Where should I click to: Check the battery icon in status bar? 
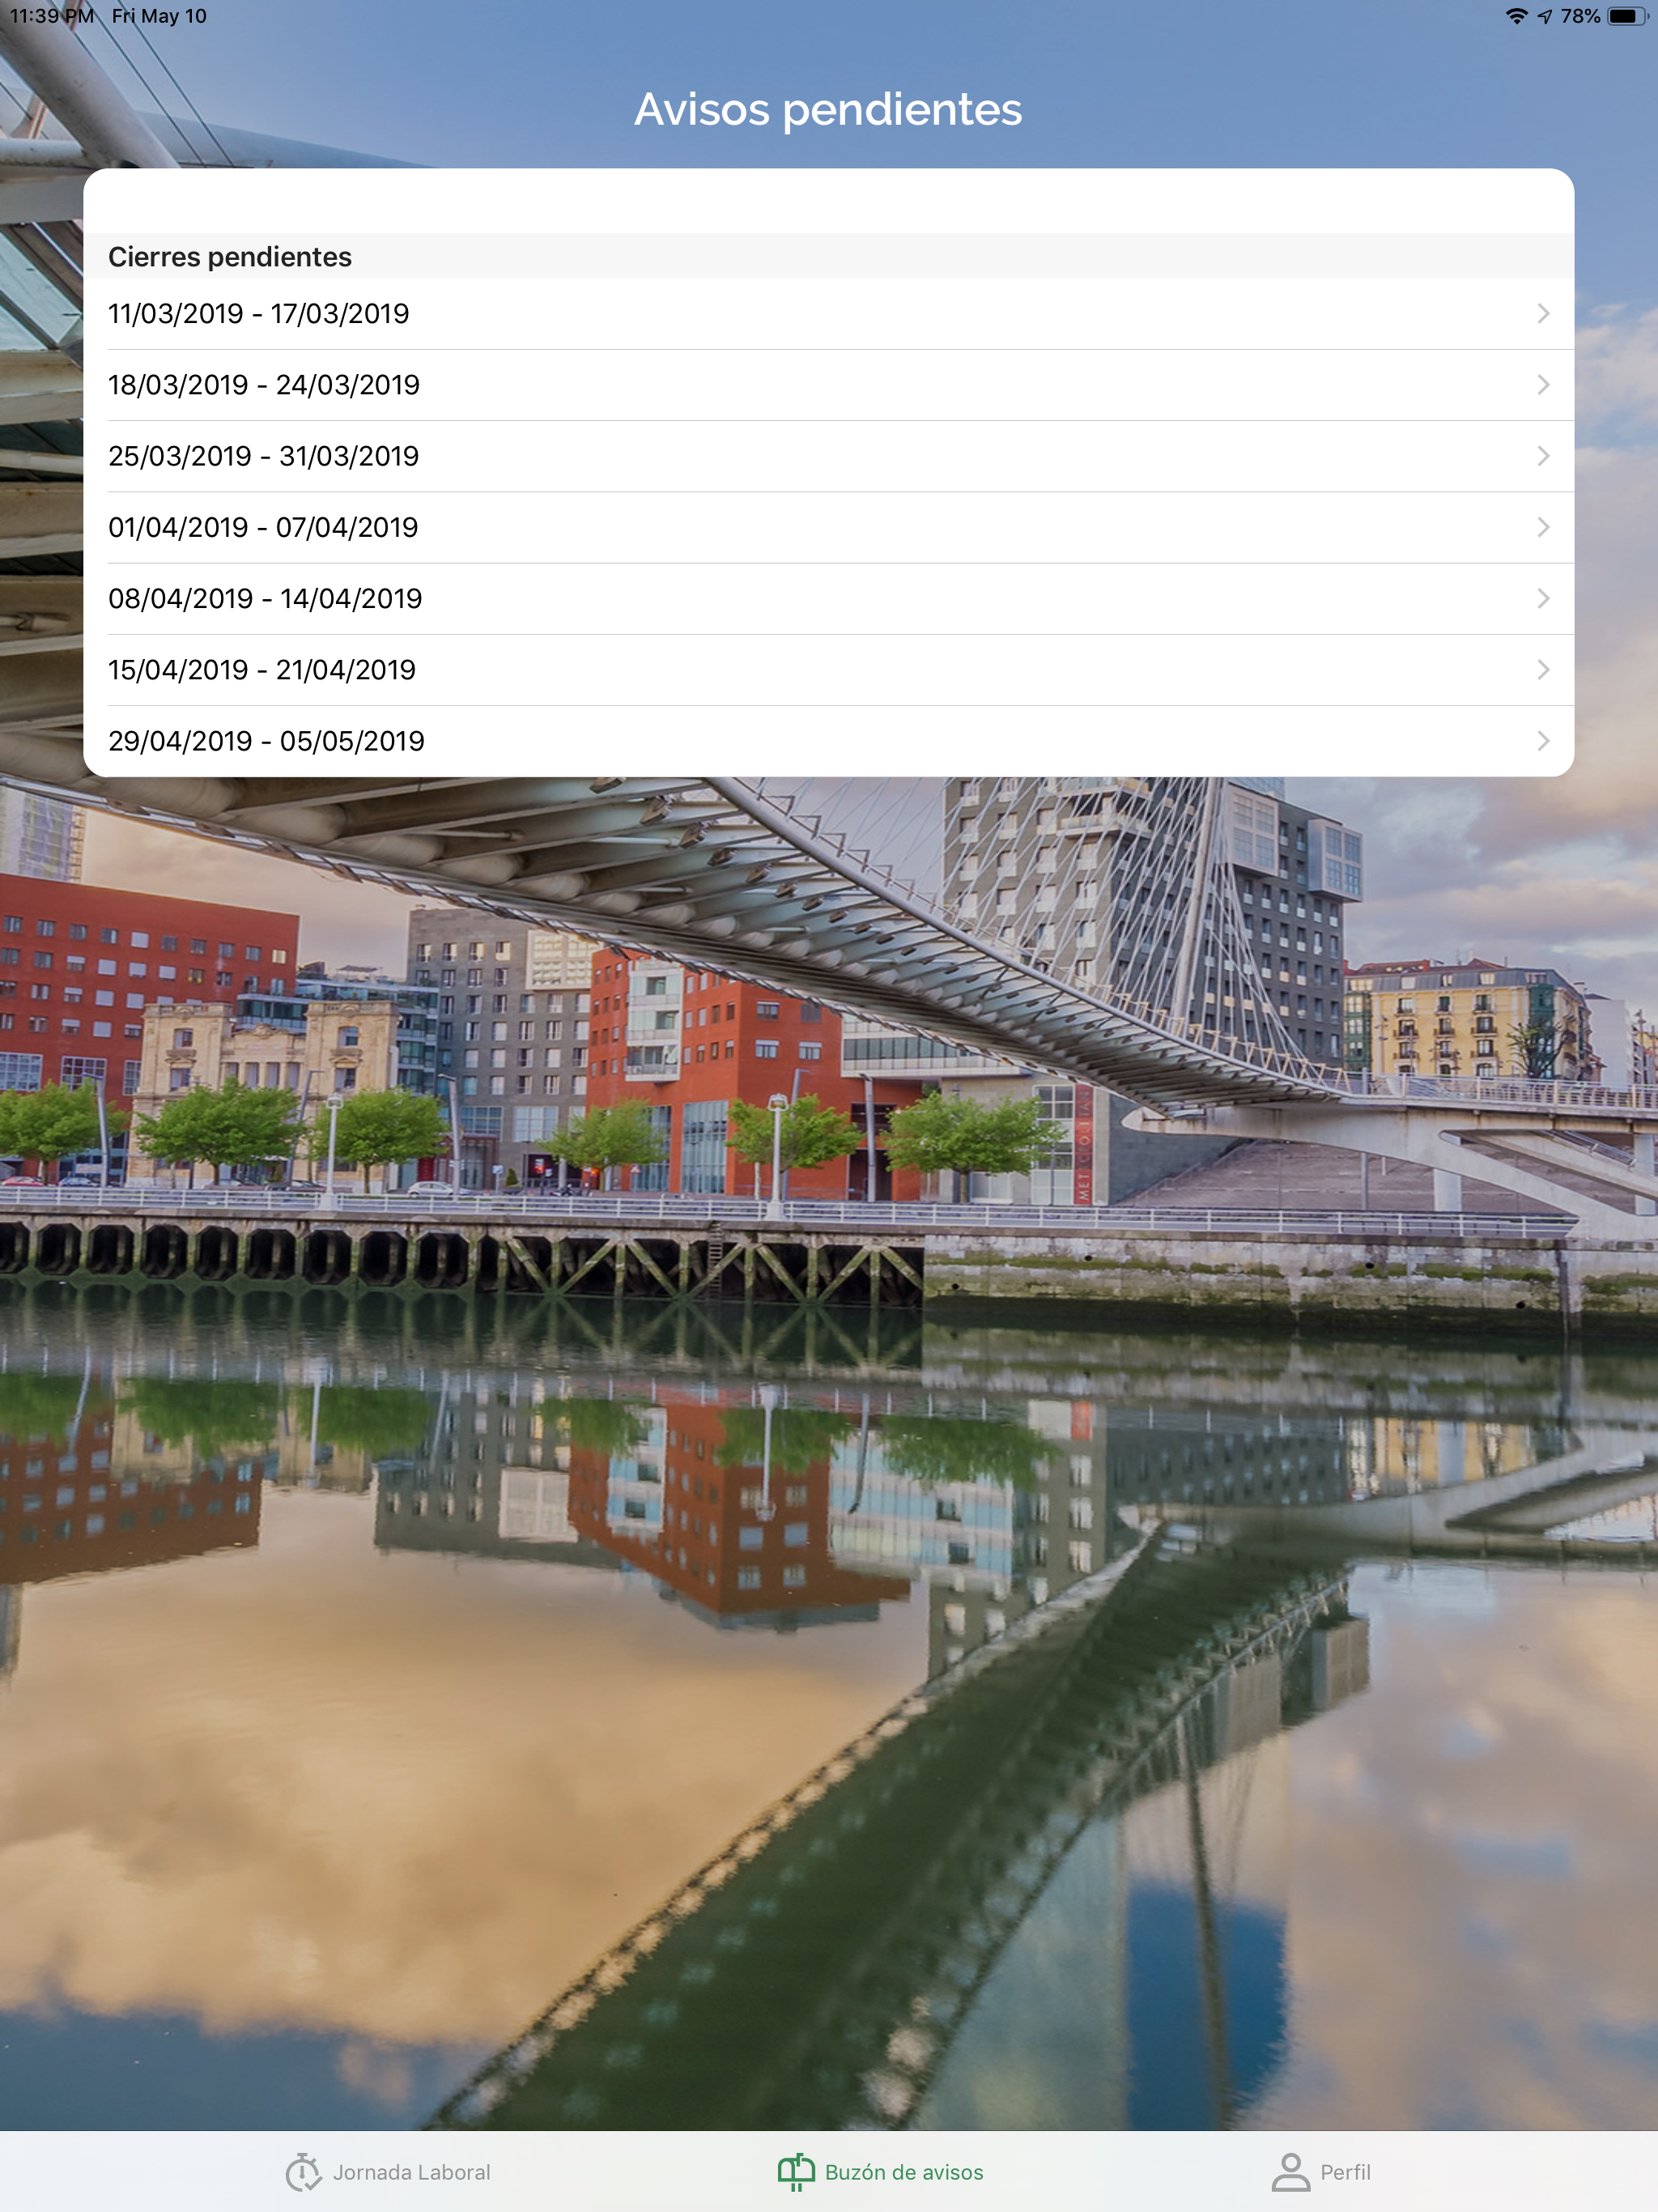tap(1626, 16)
